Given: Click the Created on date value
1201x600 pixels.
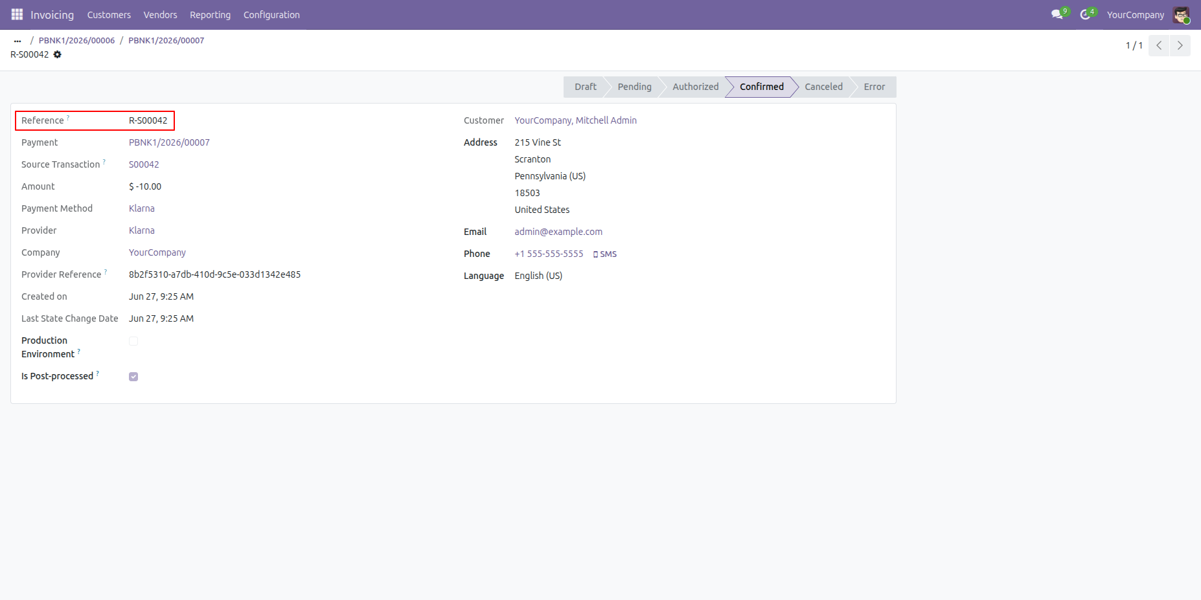Looking at the screenshot, I should (161, 296).
